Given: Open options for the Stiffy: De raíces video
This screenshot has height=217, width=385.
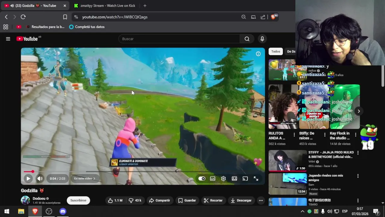Looking at the screenshot, I should tap(325, 135).
